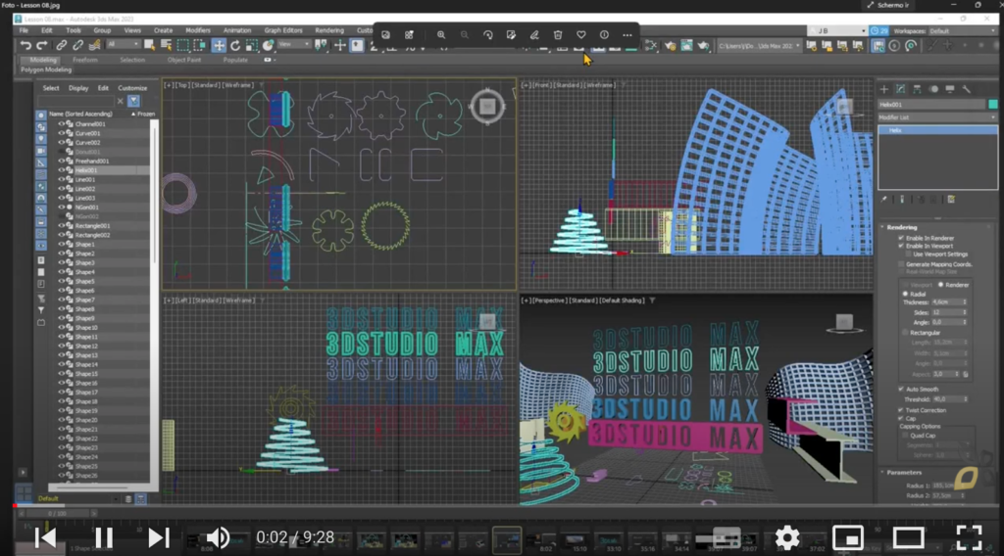Viewport: 1004px width, 556px height.
Task: Pause the video playback
Action: click(x=104, y=538)
